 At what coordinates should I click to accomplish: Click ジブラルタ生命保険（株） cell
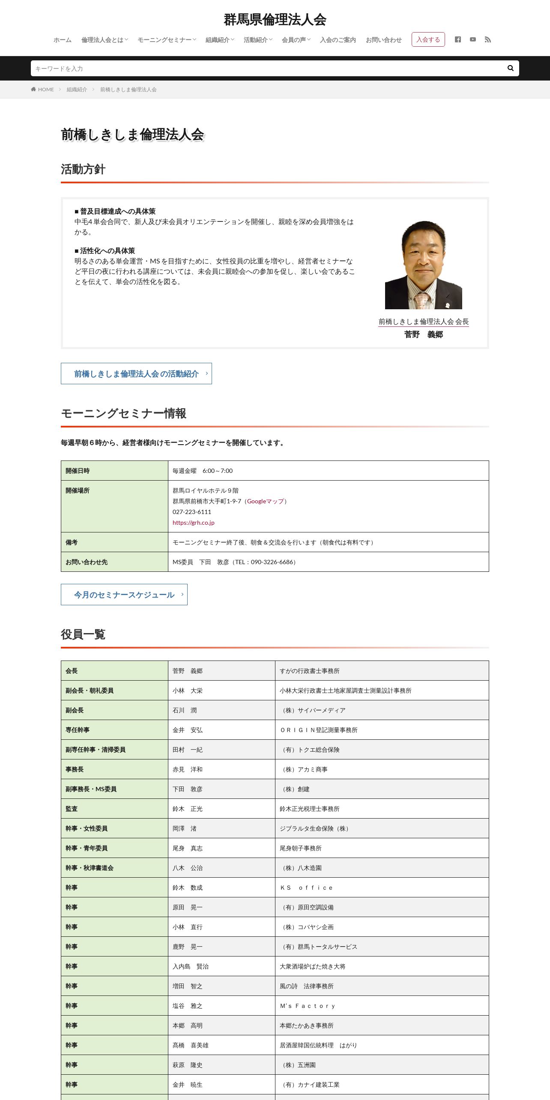[x=382, y=828]
